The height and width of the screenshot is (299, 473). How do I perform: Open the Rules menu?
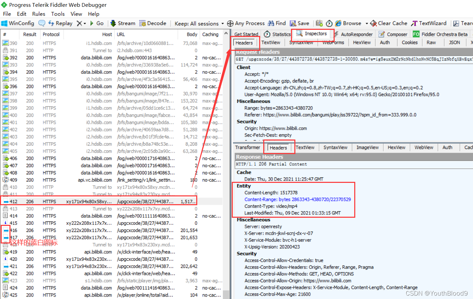point(39,14)
